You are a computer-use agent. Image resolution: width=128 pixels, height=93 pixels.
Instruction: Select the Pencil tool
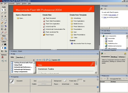pyautogui.click(x=2, y=23)
